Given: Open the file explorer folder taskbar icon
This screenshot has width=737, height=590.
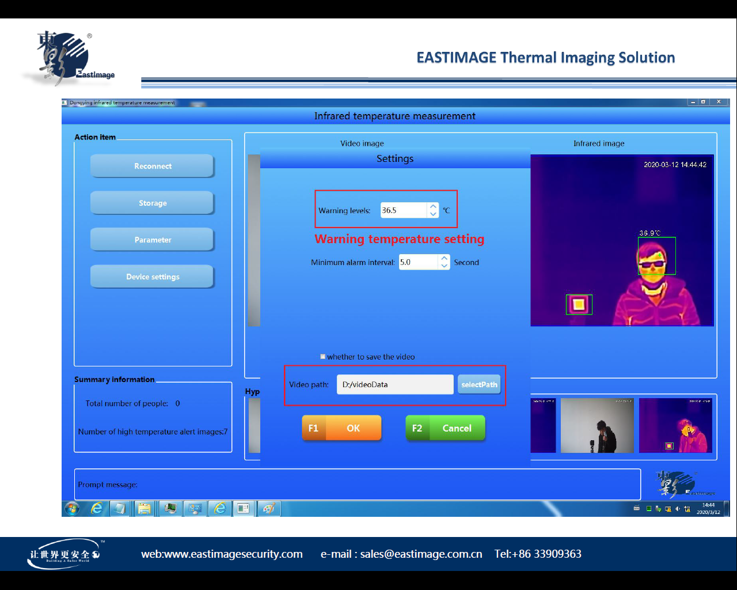Looking at the screenshot, I should 144,509.
